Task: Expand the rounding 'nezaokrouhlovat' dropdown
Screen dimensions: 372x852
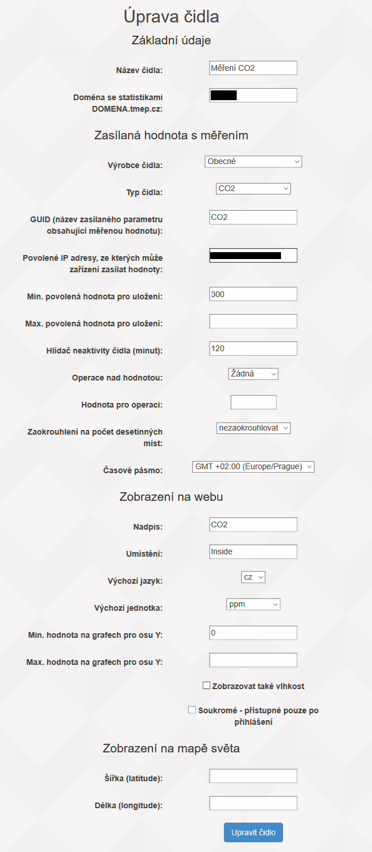Action: click(x=253, y=428)
